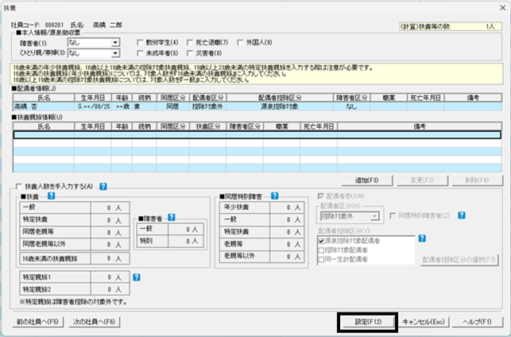Image resolution: width=511 pixels, height=337 pixels.
Task: Toggle 未成年者(6) checkbox
Action: [x=140, y=53]
